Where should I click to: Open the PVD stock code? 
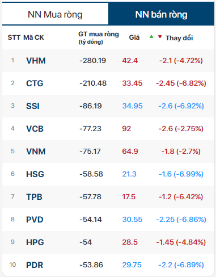[x=35, y=220]
